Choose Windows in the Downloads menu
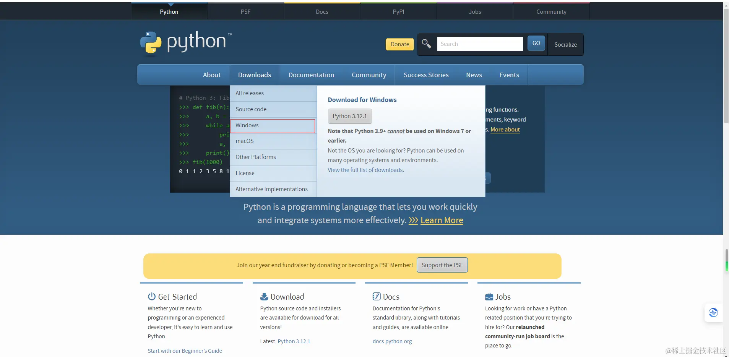Image resolution: width=729 pixels, height=357 pixels. click(273, 125)
